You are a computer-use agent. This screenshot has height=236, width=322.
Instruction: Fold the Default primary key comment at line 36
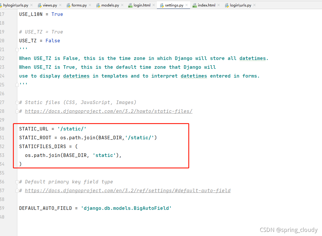point(17,182)
